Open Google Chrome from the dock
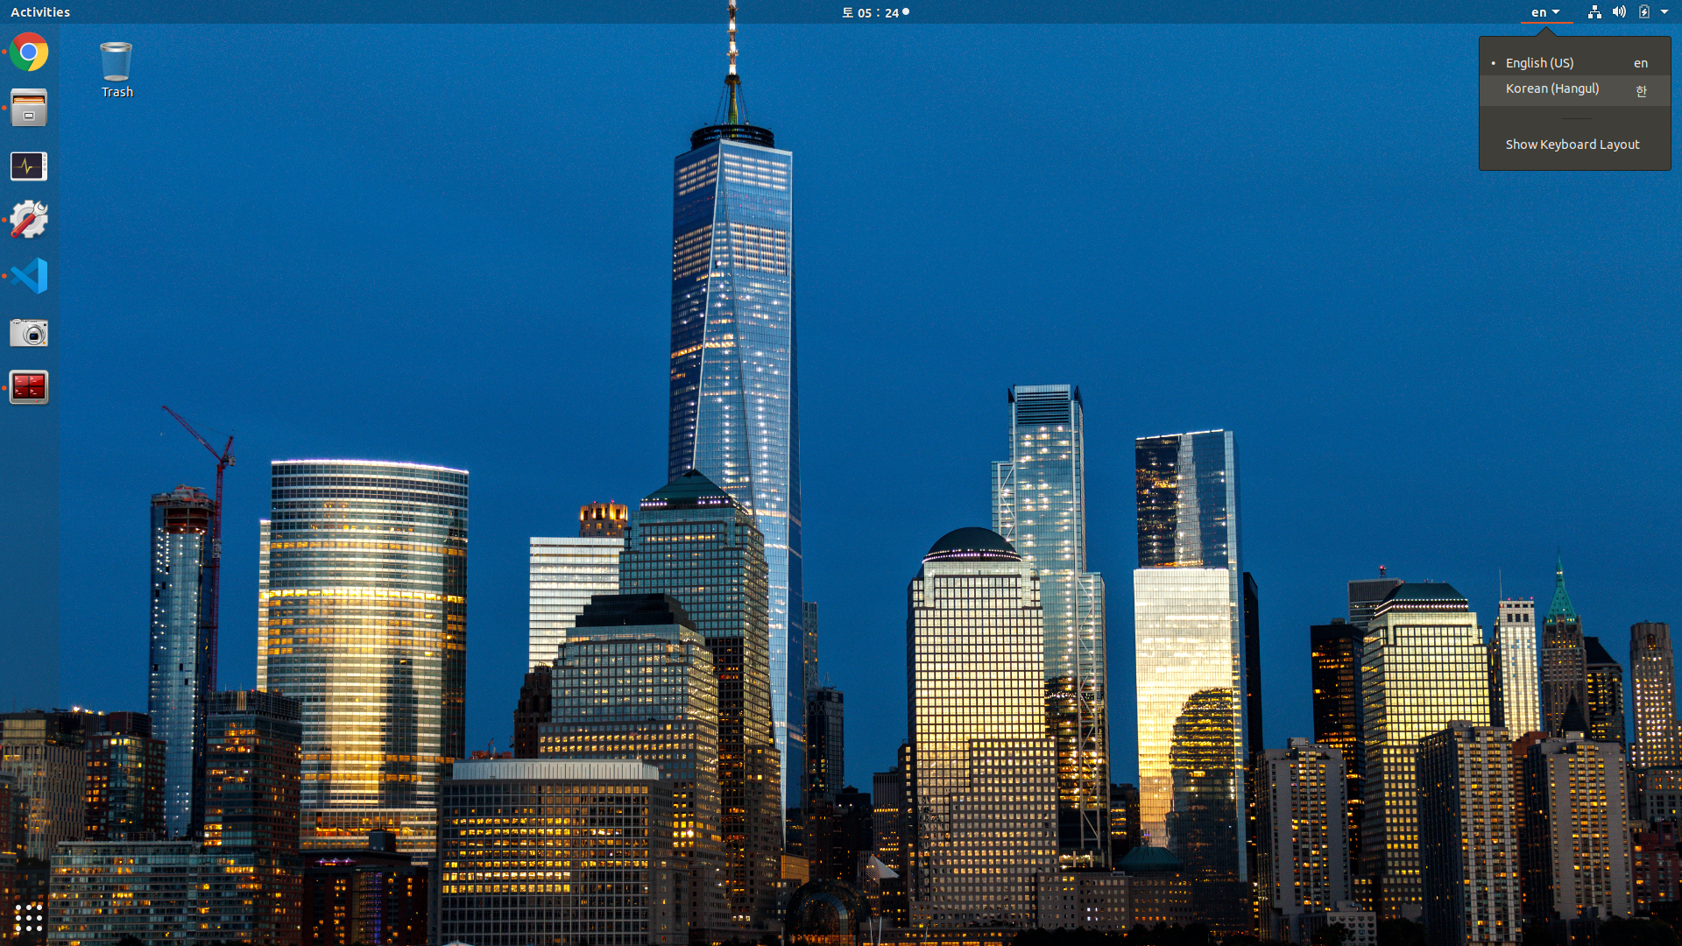1682x946 pixels. [x=29, y=53]
